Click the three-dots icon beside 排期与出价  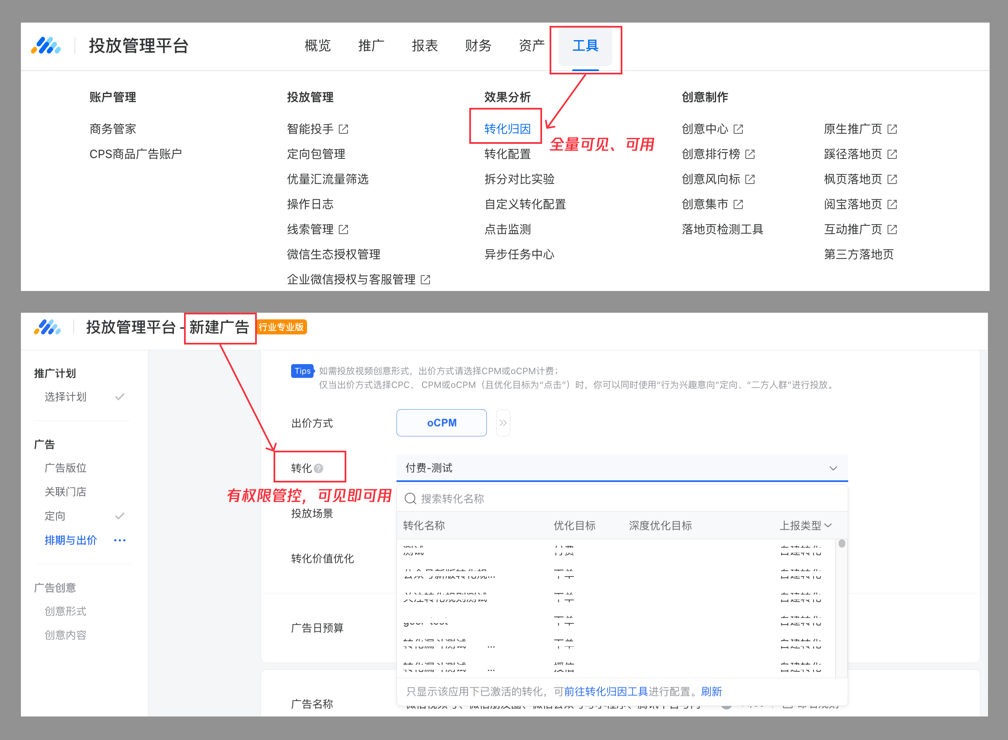[x=120, y=540]
